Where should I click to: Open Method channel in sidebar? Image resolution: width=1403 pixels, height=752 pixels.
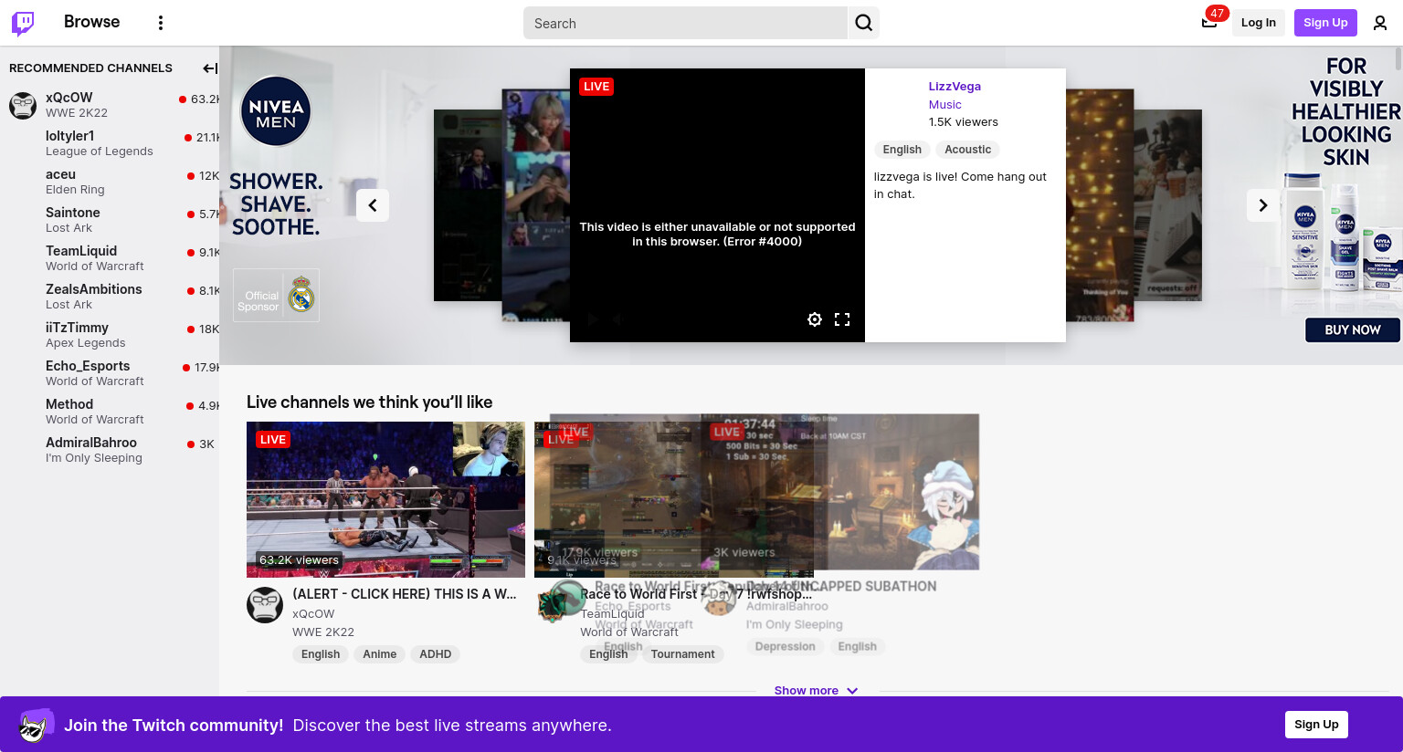(110, 412)
